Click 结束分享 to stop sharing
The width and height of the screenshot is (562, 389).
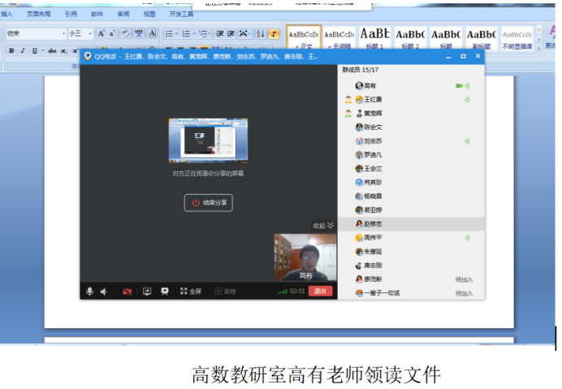pyautogui.click(x=209, y=202)
